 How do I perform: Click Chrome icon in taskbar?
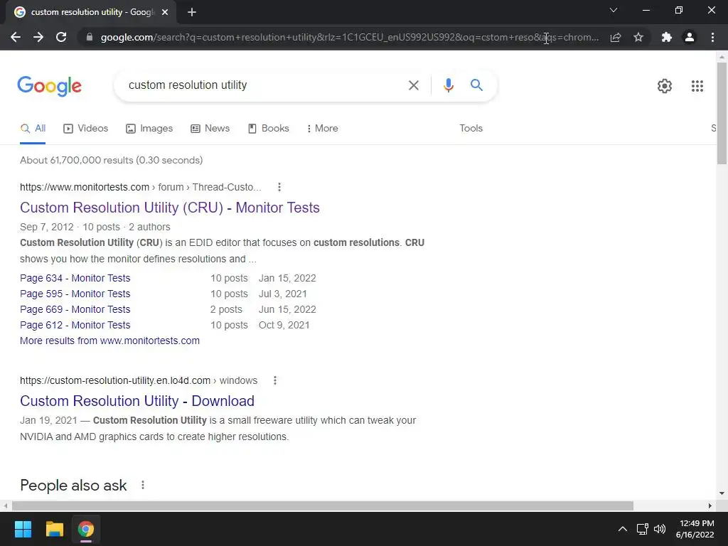click(86, 529)
